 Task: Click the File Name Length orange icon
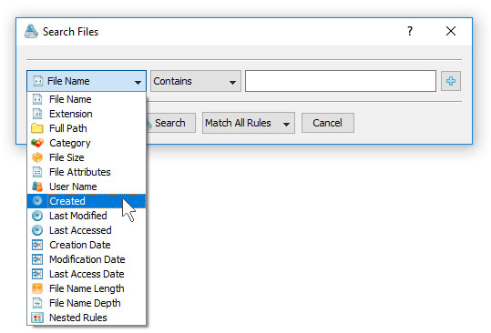37,288
